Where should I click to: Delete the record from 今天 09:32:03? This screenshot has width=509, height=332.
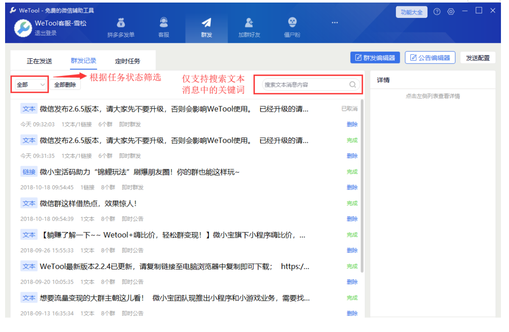click(x=352, y=125)
